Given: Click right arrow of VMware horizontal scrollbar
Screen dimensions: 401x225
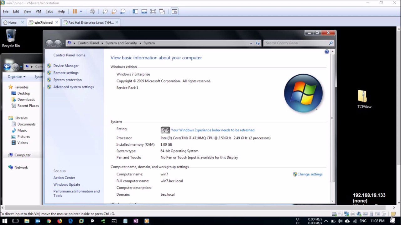Looking at the screenshot, I should (394, 207).
